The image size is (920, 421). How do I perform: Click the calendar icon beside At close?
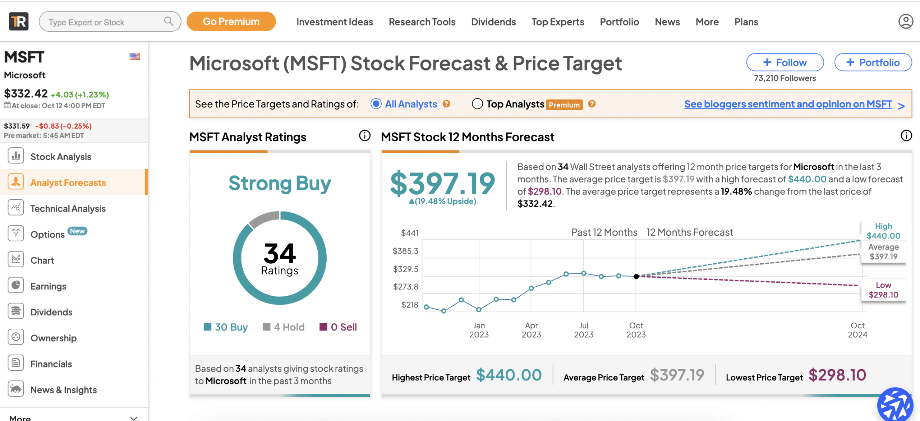[7, 105]
